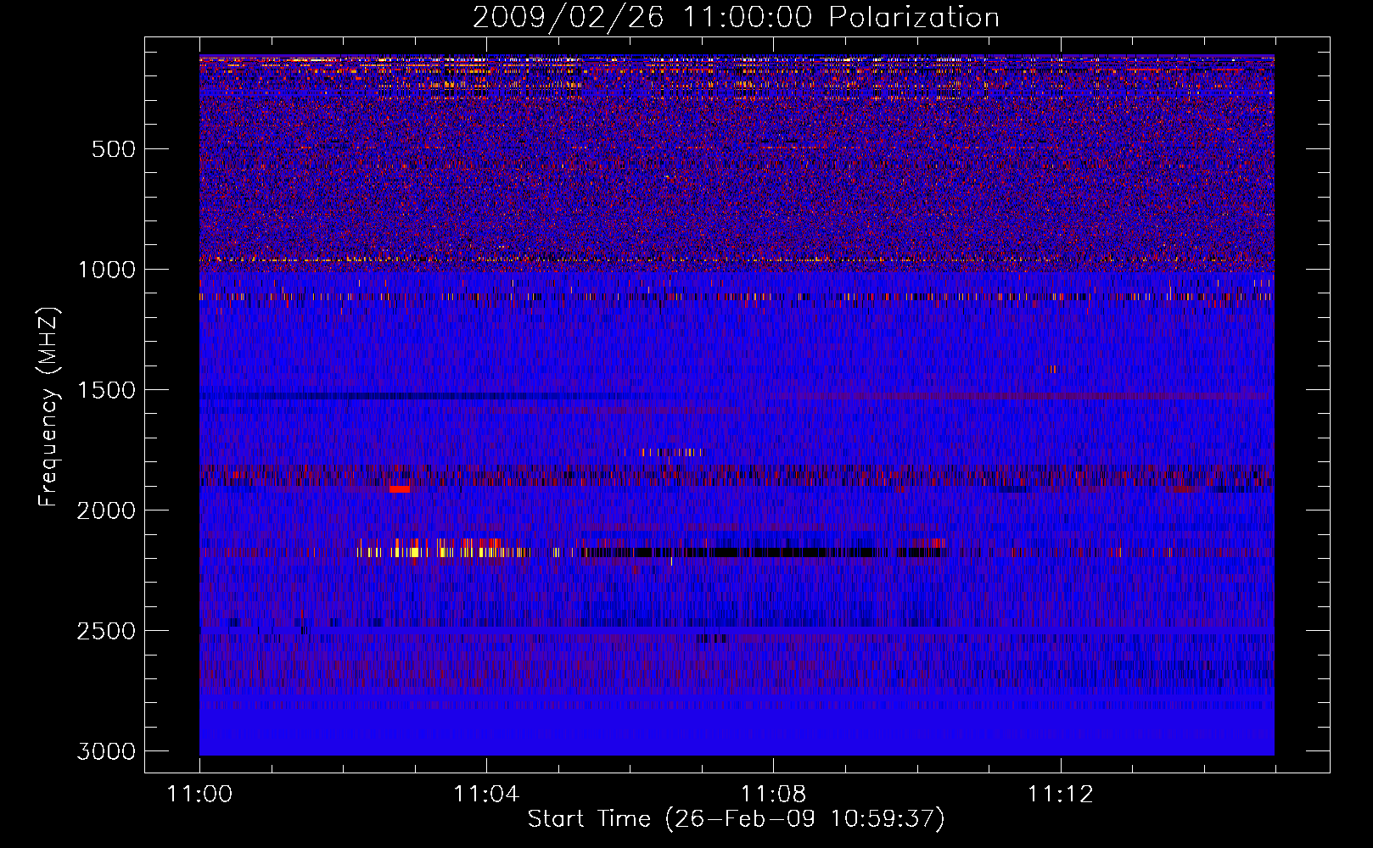Click the 2000 frequency tick label
Image resolution: width=1373 pixels, height=848 pixels.
click(x=106, y=510)
